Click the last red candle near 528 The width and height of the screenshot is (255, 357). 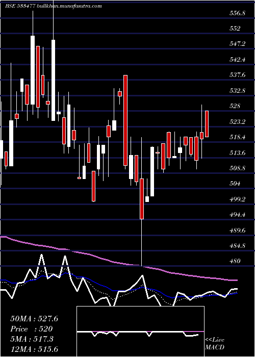(207, 124)
